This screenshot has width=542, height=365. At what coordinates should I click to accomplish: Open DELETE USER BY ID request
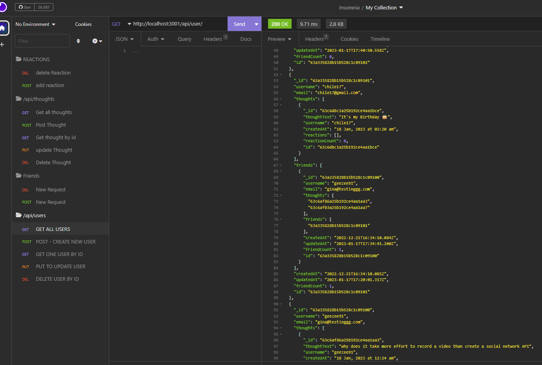pyautogui.click(x=61, y=279)
